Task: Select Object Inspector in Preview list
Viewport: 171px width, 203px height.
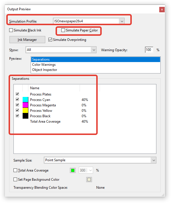Action: point(95,70)
